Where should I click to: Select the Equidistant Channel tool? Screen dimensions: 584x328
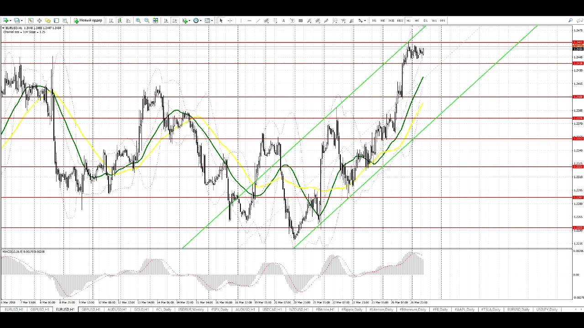pos(266,20)
